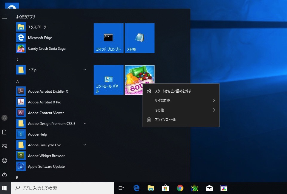Open Microsoft Store from the taskbar
The height and width of the screenshot is (194, 287).
click(165, 188)
